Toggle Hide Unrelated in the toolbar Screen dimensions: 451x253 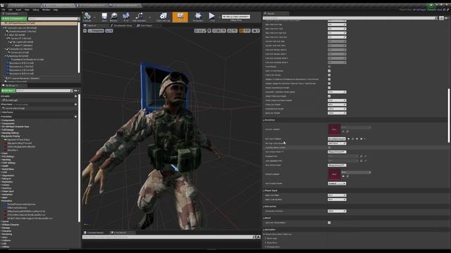[139, 17]
